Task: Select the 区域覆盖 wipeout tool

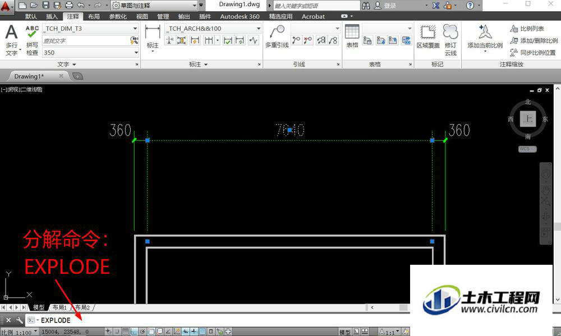Action: pos(428,36)
